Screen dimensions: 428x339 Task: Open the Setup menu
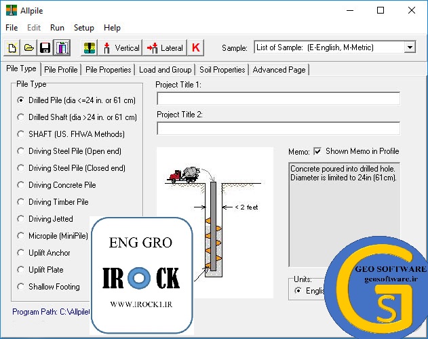pos(84,28)
